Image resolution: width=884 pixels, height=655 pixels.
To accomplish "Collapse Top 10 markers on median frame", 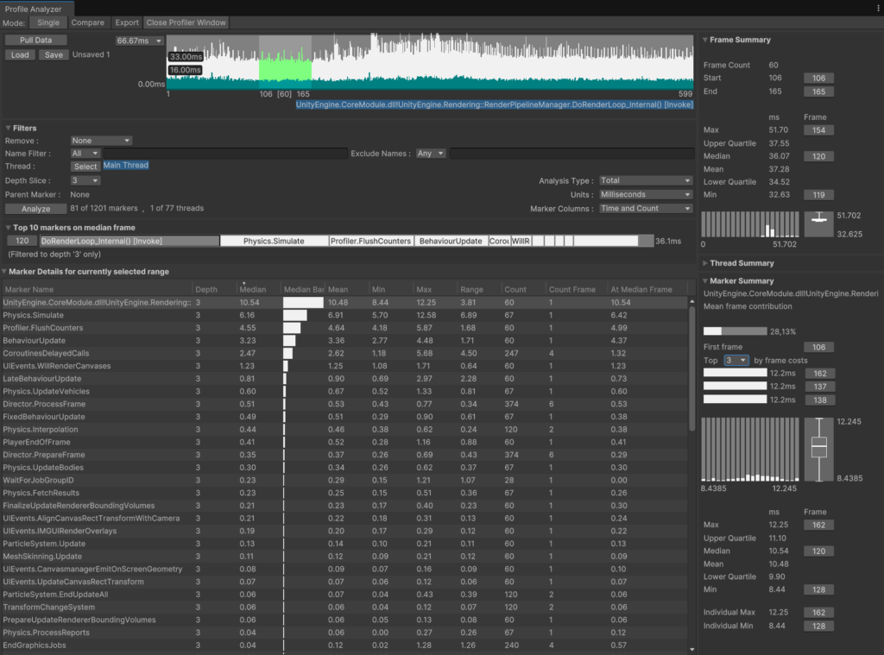I will pos(8,227).
